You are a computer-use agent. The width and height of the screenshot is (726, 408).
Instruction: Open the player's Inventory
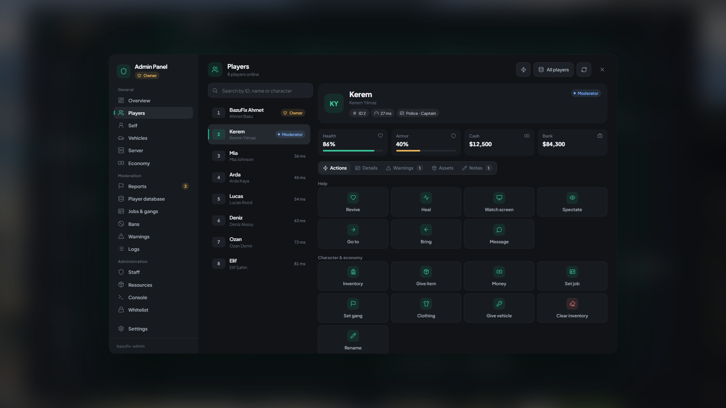tap(353, 276)
